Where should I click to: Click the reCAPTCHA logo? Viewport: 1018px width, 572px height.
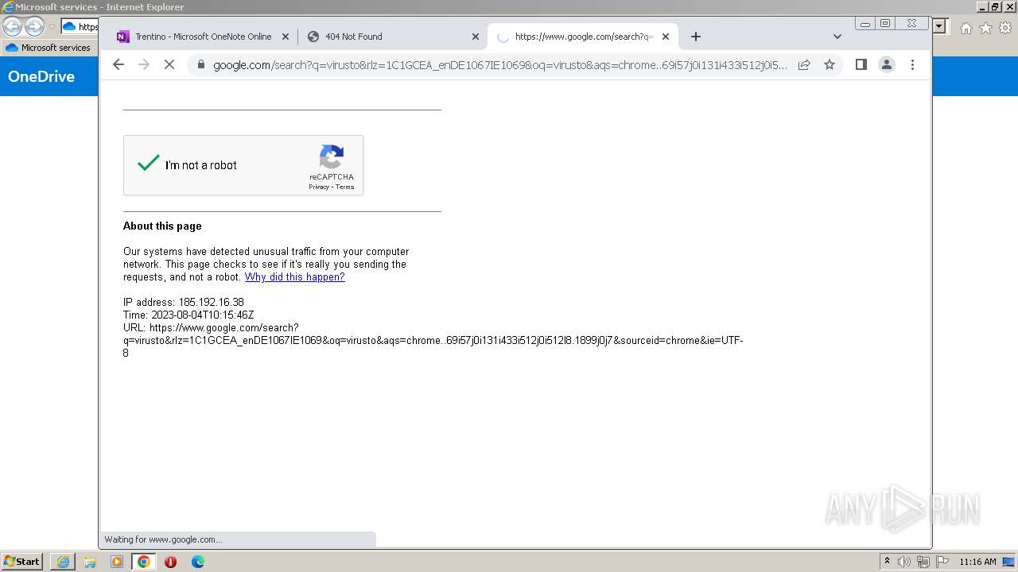[332, 157]
